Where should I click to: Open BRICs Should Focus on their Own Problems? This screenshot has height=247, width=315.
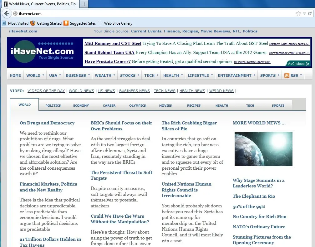(121, 126)
